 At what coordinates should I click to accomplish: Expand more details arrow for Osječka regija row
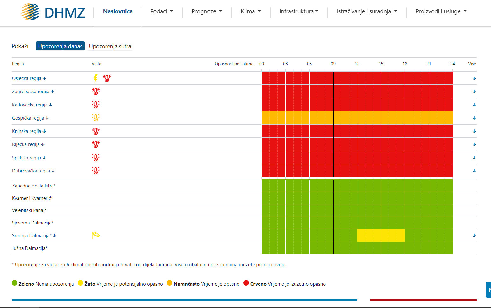474,78
